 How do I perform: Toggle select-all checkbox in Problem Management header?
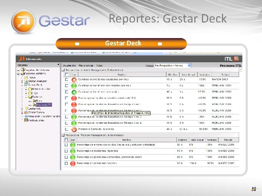tap(66, 140)
